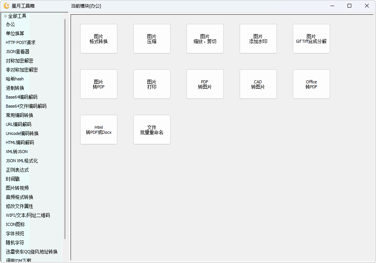Screen dimensions: 376x263
Task: Click the 星月工具箱 crescent moon app icon
Action: [6, 6]
